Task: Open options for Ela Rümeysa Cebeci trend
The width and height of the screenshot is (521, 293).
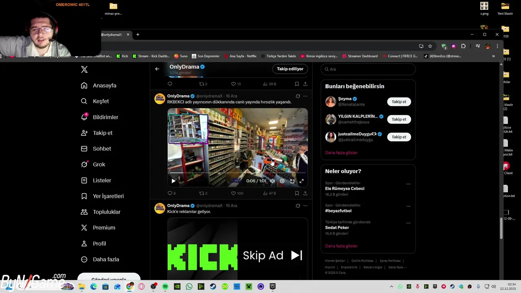Action: (x=408, y=184)
